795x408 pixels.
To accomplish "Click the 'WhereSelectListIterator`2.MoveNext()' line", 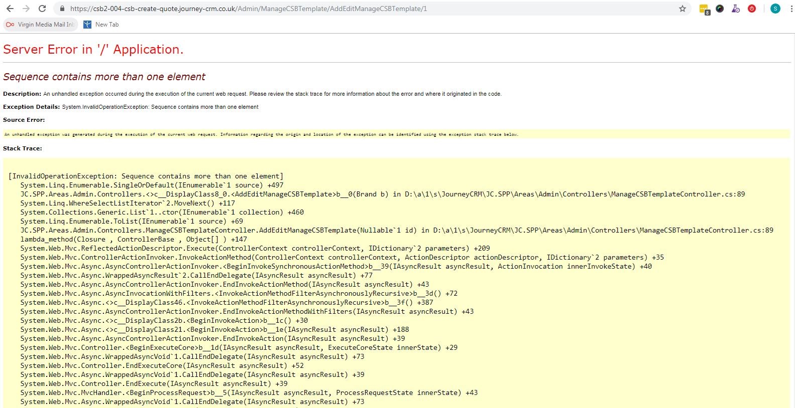I will [128, 203].
